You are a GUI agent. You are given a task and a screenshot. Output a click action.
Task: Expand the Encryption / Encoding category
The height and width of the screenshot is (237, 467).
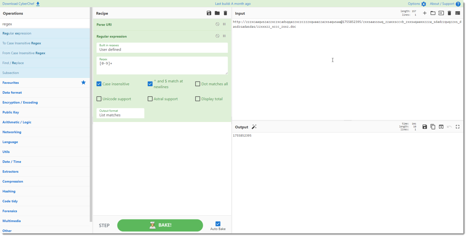(20, 102)
